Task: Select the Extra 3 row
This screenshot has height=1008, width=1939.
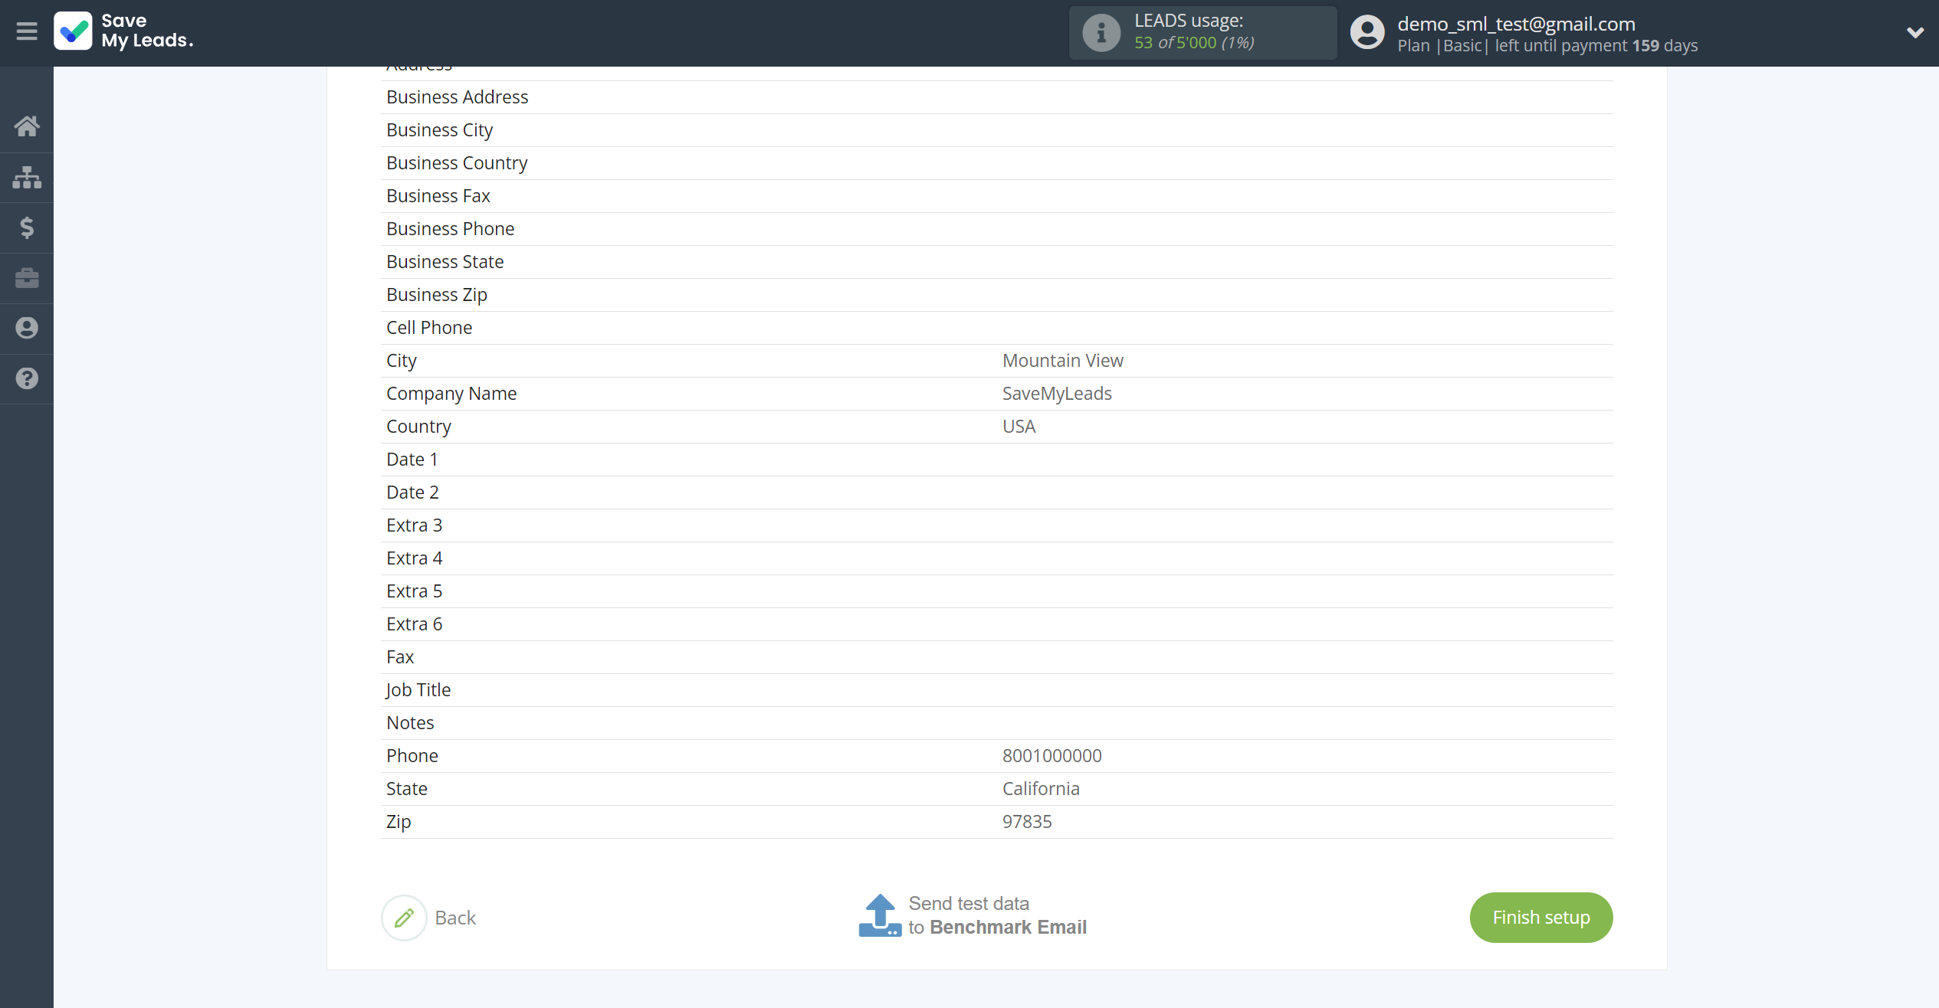Action: click(996, 525)
